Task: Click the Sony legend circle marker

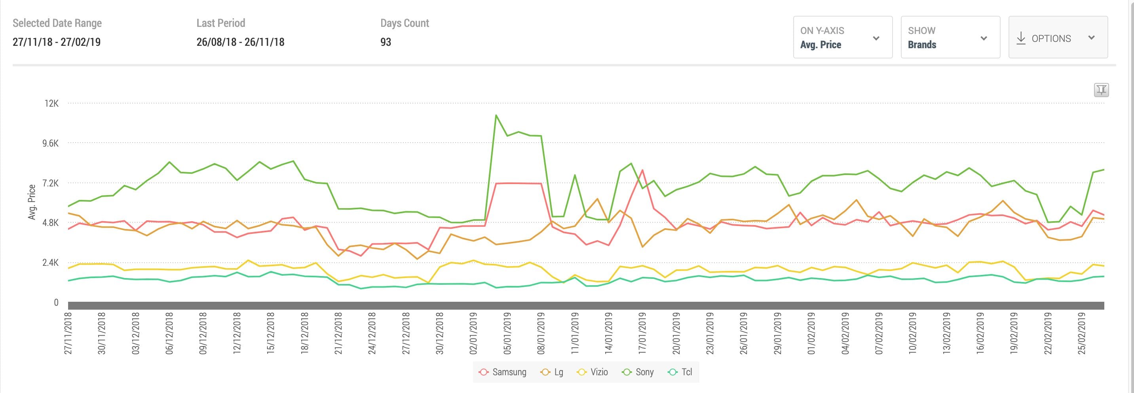Action: (x=627, y=372)
